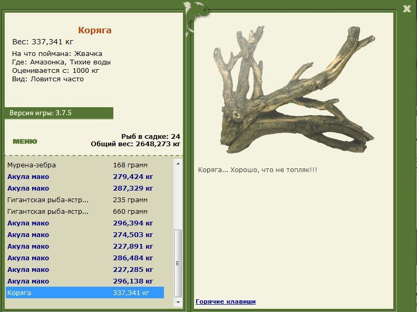The height and width of the screenshot is (312, 417).
Task: Open the Горячие клавиши link
Action: 226,301
